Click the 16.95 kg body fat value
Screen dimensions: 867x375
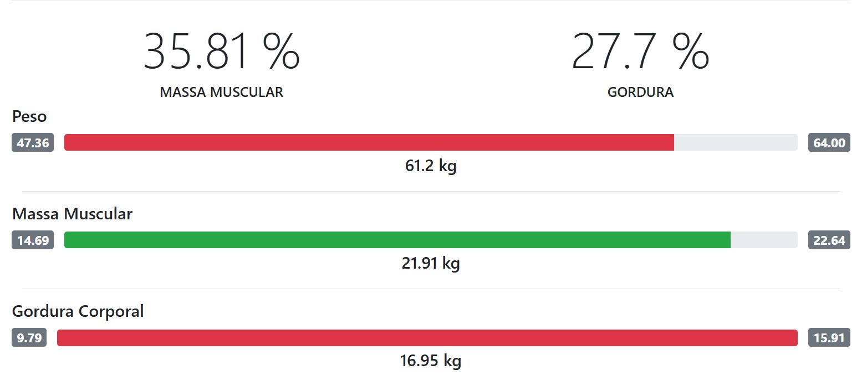[x=431, y=361]
